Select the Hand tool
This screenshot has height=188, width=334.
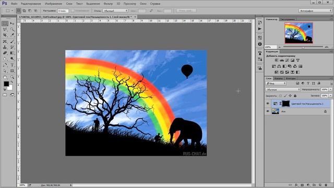(x=5, y=77)
